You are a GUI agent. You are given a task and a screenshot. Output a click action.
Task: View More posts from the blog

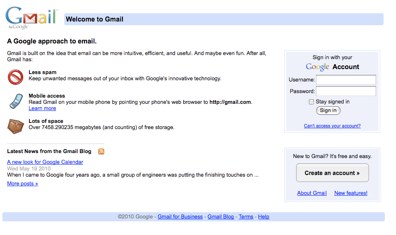22,184
